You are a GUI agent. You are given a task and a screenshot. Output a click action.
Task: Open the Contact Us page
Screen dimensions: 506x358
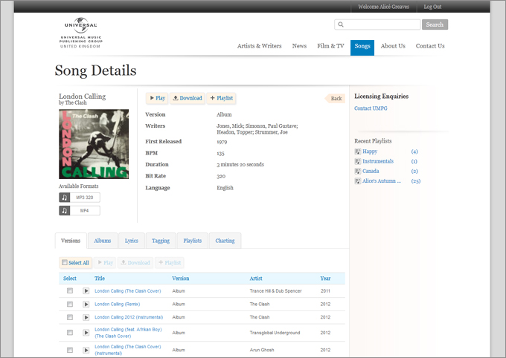tap(430, 46)
